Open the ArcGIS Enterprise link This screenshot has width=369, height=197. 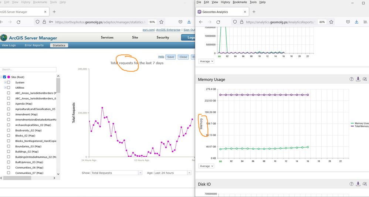(168, 30)
